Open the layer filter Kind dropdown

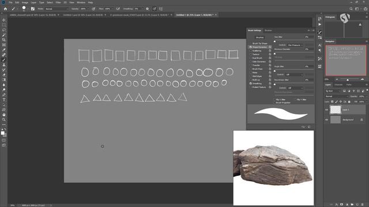[333, 91]
